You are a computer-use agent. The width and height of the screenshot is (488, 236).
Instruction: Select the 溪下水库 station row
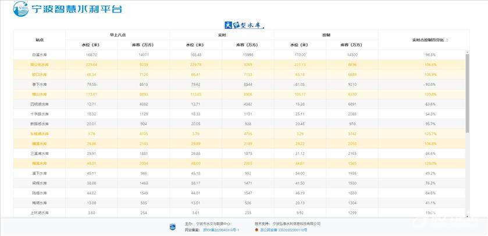tap(239, 173)
